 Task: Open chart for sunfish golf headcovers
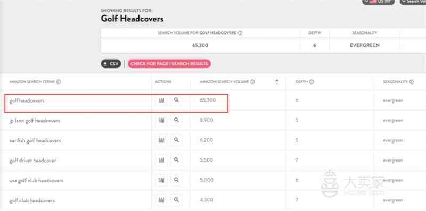pos(161,140)
